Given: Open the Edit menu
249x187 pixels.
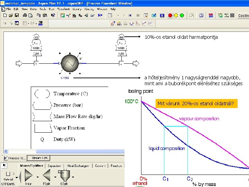Looking at the screenshot, I should coord(16,9).
